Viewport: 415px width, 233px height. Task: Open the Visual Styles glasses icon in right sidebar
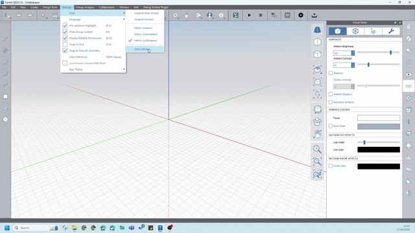(409, 86)
